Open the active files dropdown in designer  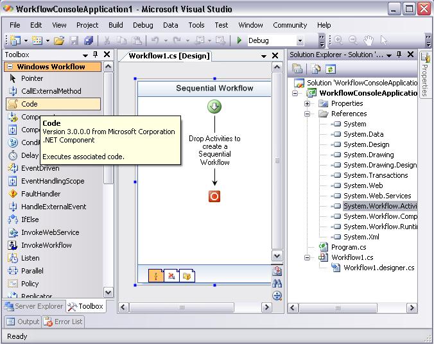[264, 56]
